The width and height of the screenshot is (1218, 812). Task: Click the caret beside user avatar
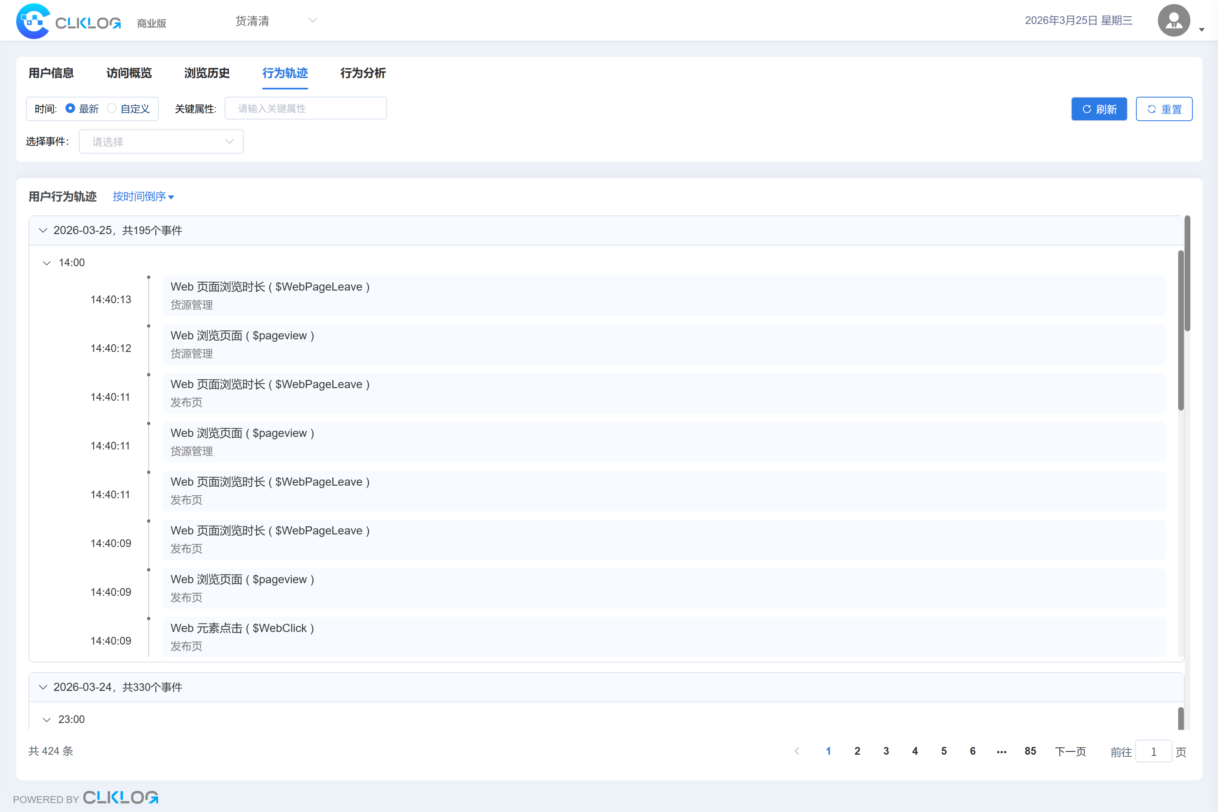coord(1201,30)
